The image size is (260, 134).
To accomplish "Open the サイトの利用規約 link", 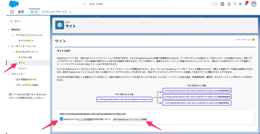I will pos(85,119).
